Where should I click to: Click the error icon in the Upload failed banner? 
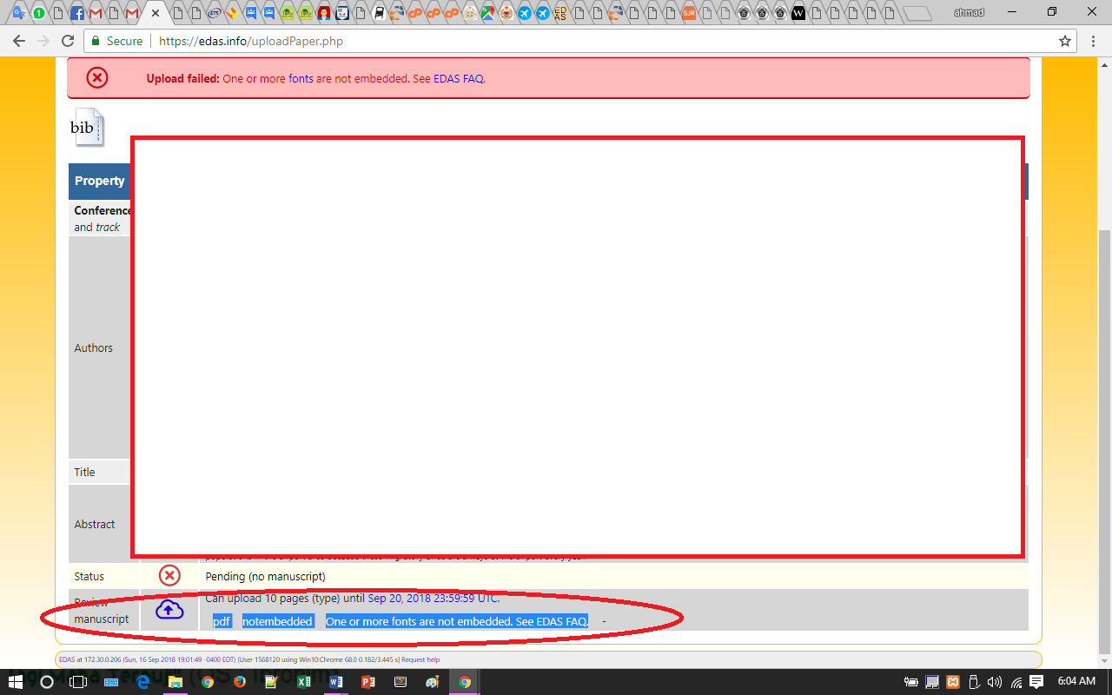96,77
